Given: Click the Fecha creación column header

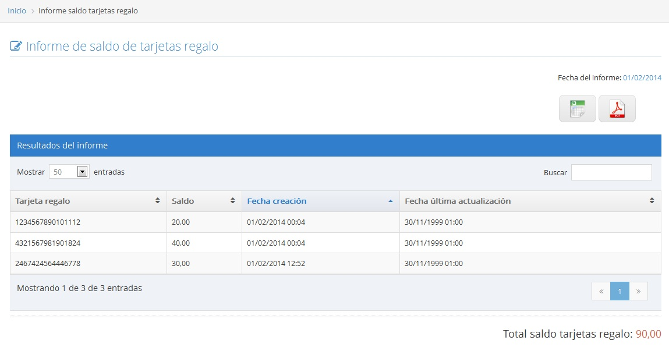Looking at the screenshot, I should coord(277,201).
